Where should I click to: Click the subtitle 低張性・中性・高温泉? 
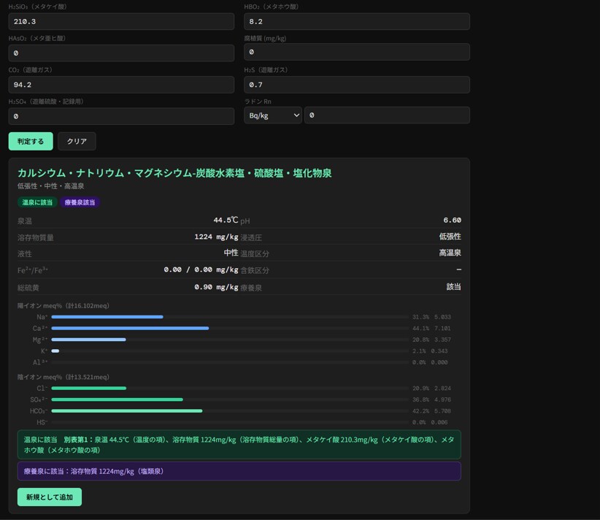click(x=50, y=186)
